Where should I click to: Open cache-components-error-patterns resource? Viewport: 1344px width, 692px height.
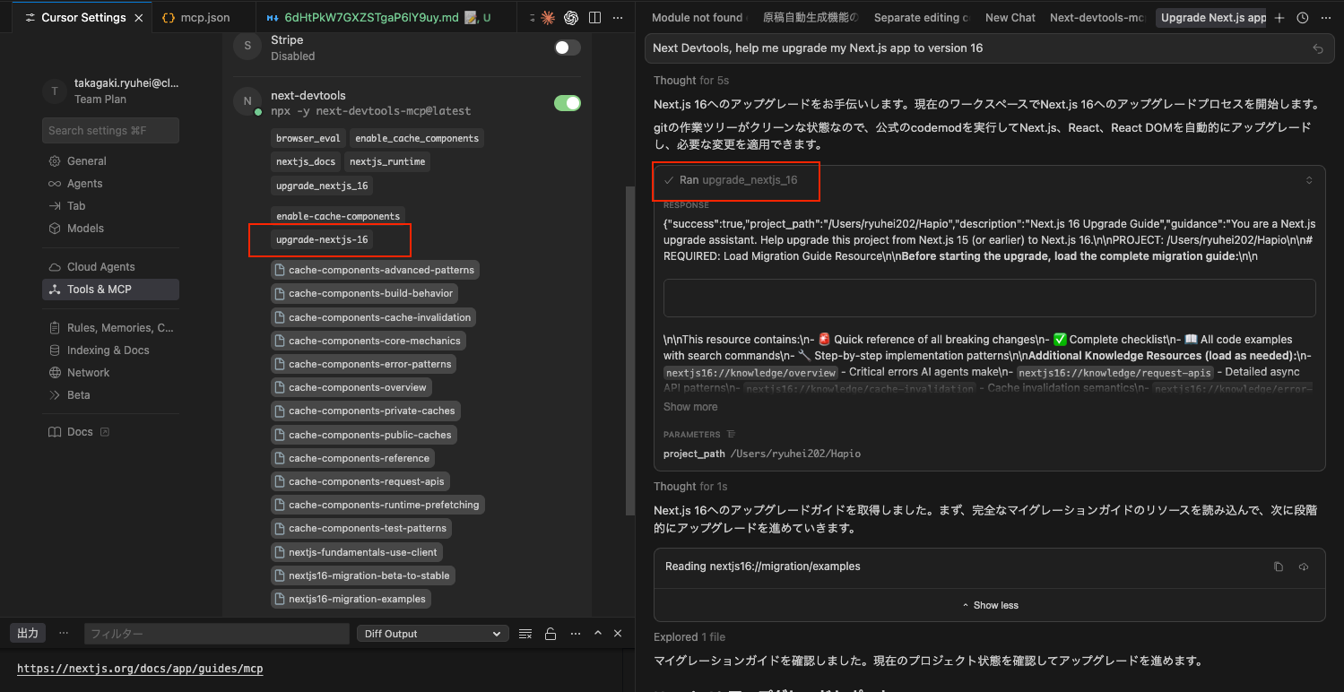coord(364,364)
